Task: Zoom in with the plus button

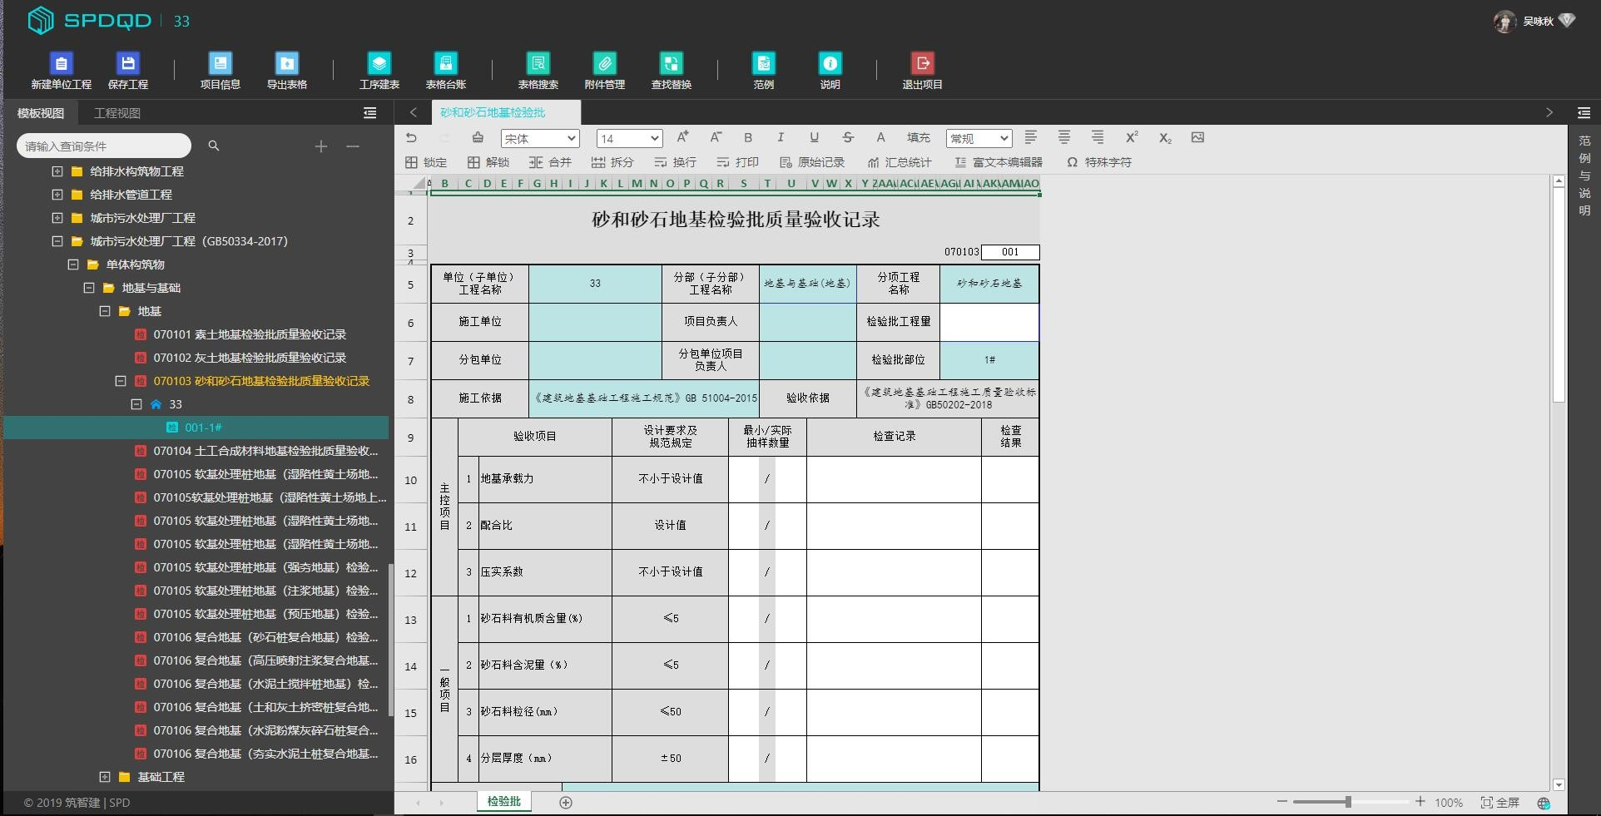Action: (x=1420, y=802)
